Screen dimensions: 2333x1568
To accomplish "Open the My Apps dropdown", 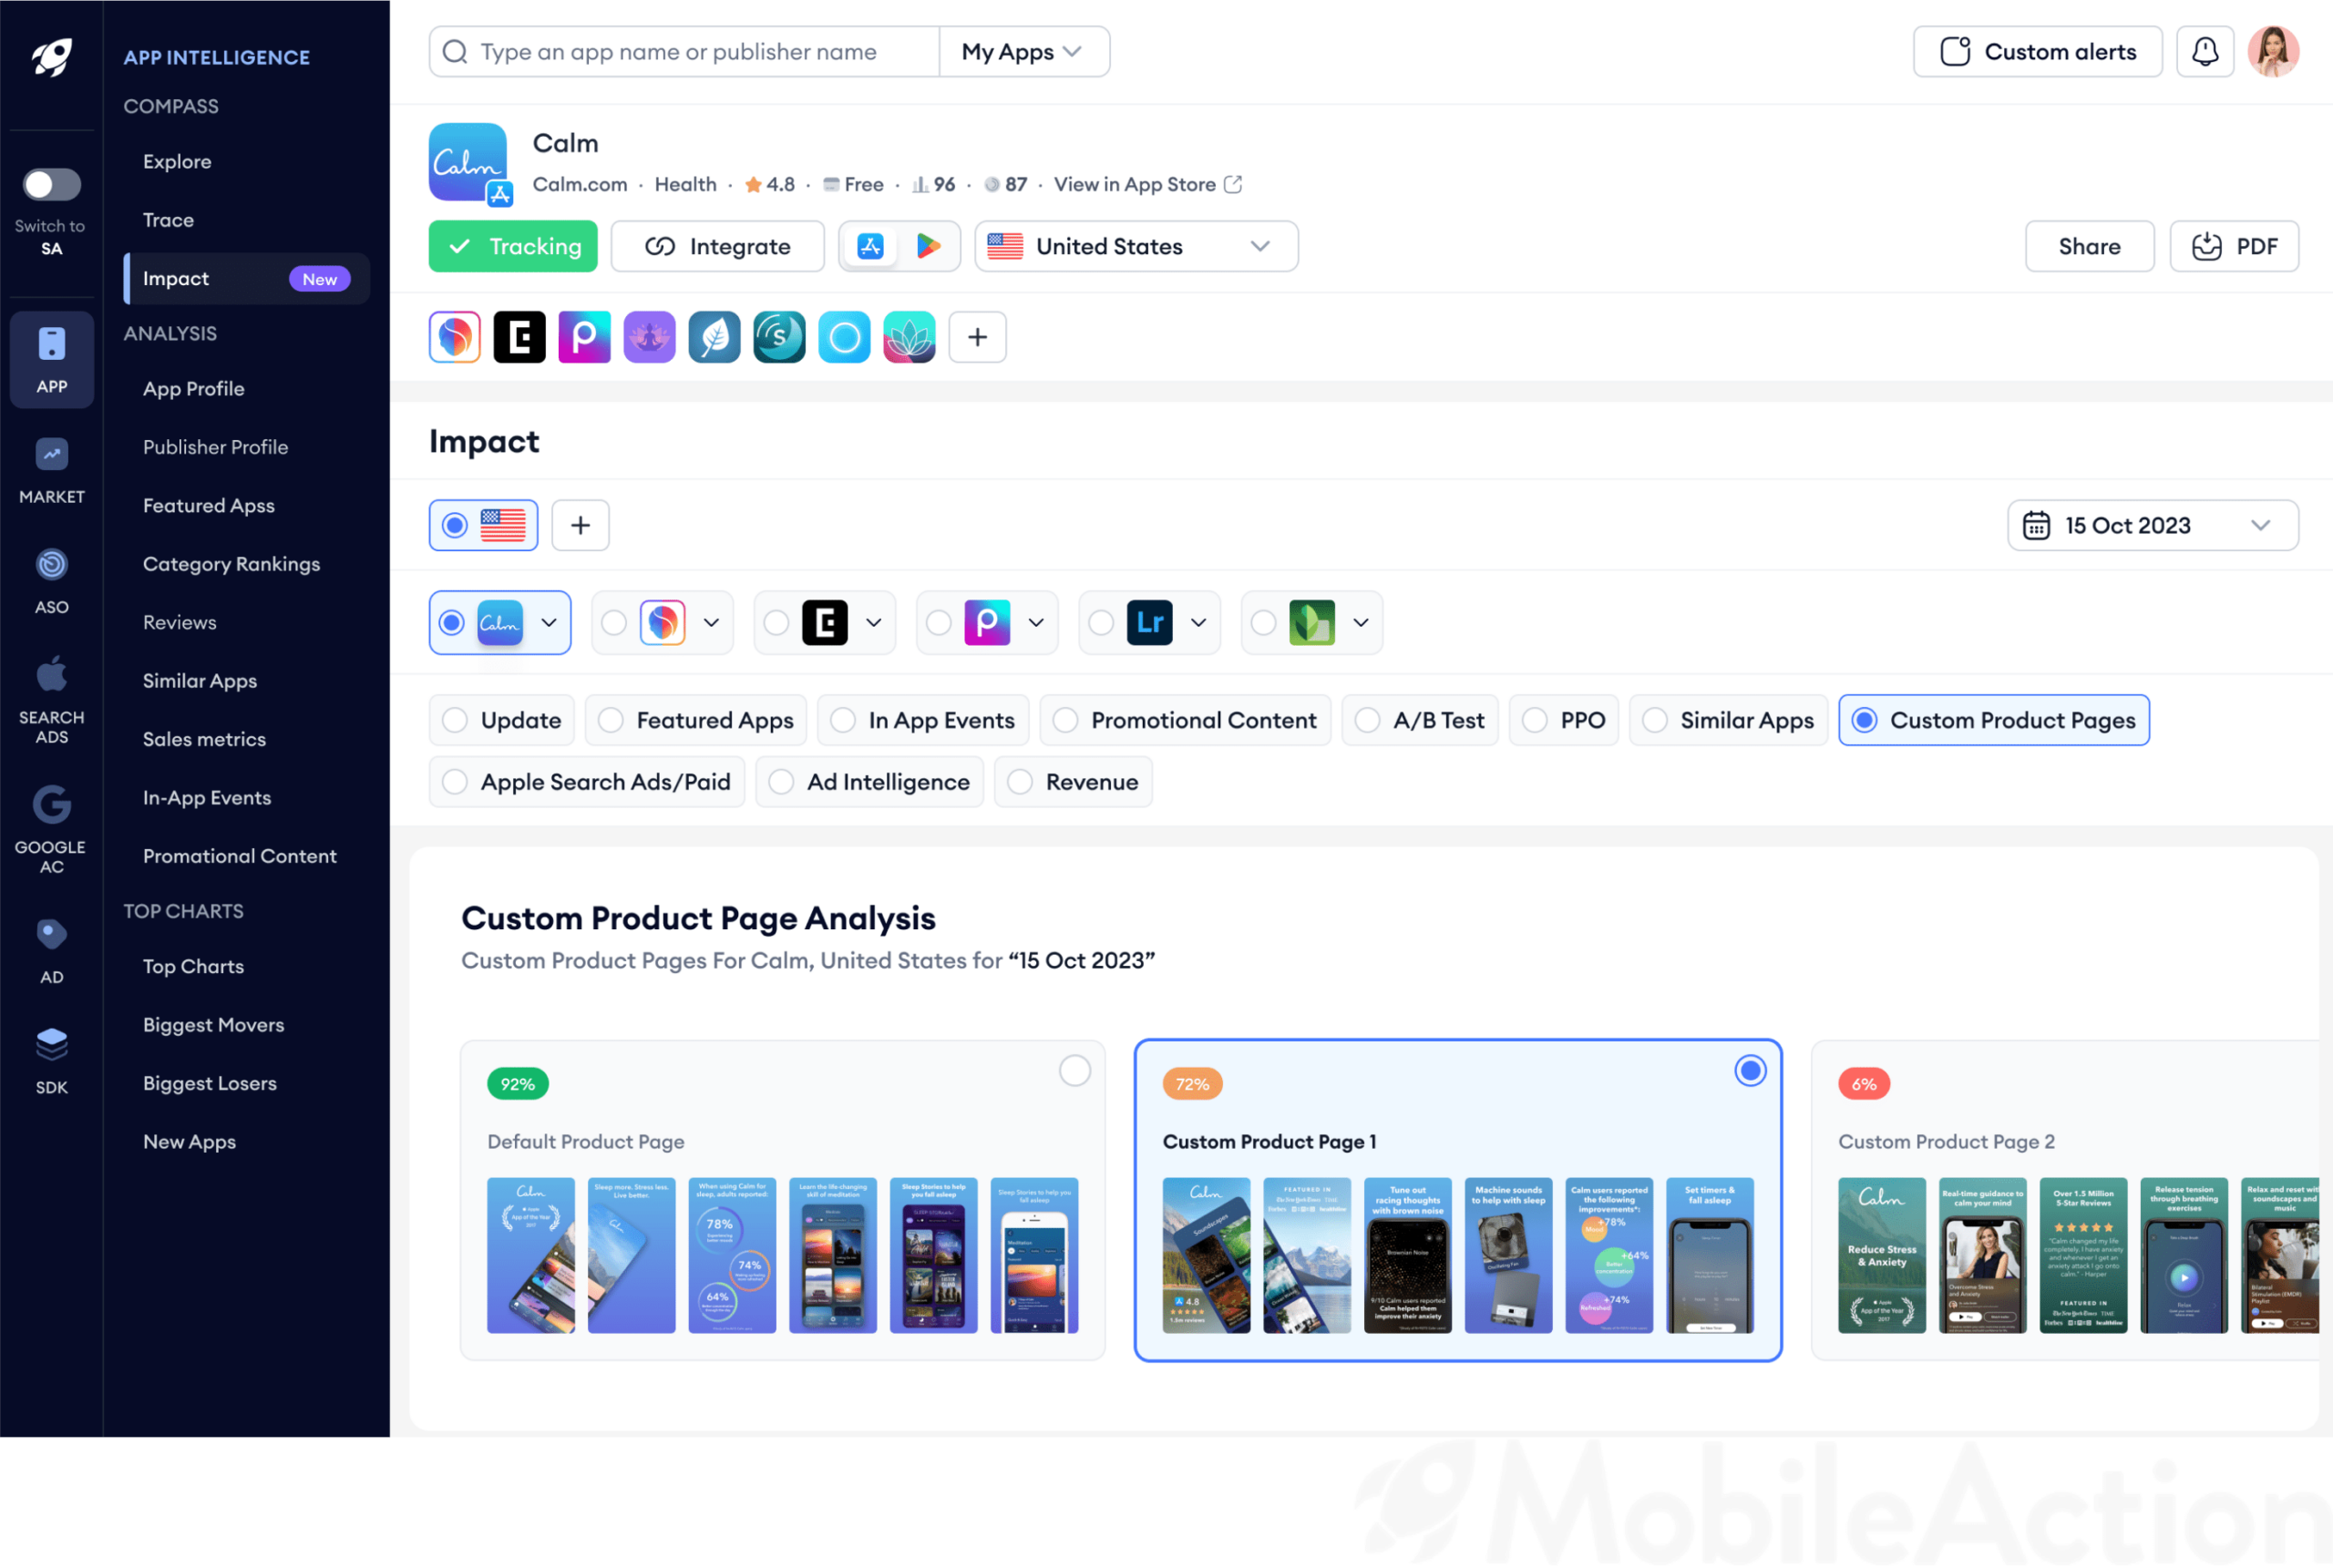I will tap(1023, 51).
